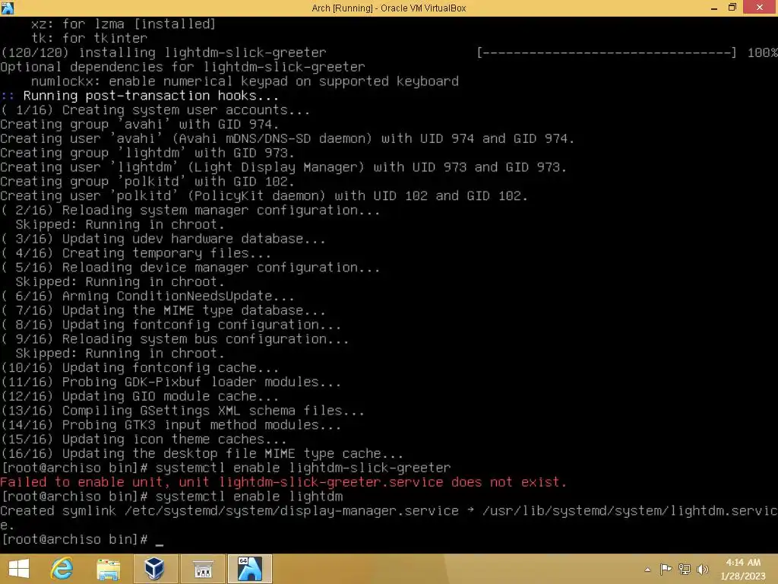The width and height of the screenshot is (778, 584).
Task: Click the title 'Arch [Running] - Oracle VM VirtualBox'
Action: point(388,8)
